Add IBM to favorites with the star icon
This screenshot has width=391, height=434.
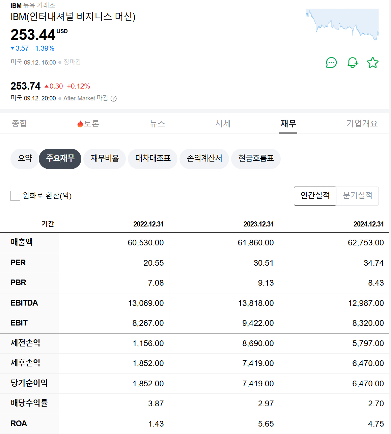pos(373,63)
